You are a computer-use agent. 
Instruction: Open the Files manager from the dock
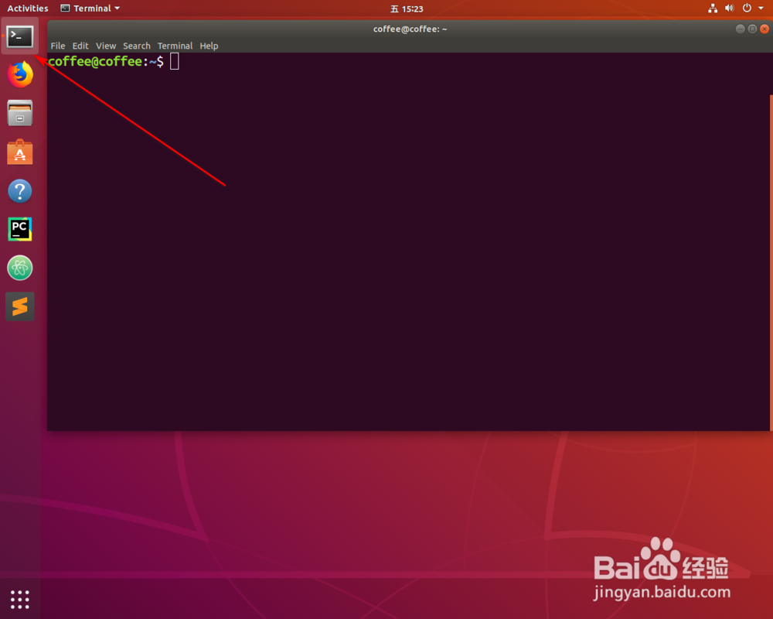click(x=20, y=113)
